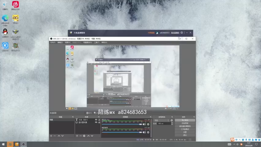The height and width of the screenshot is (147, 261).
Task: Enable studio mode button
Action: (185, 129)
